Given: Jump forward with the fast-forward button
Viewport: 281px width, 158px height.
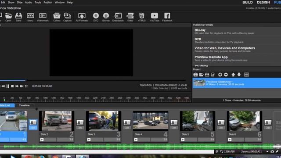Looking at the screenshot, I should click(x=17, y=86).
